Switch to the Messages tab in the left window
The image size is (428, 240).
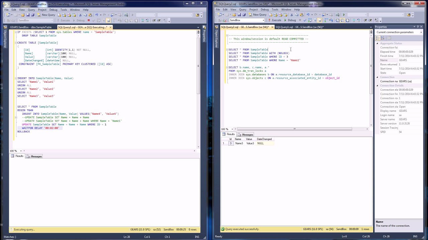pyautogui.click(x=34, y=156)
